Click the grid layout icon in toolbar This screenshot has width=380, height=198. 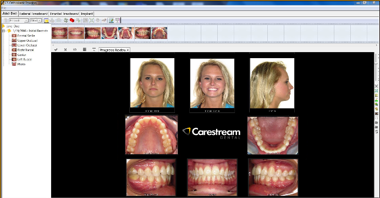[x=111, y=20]
